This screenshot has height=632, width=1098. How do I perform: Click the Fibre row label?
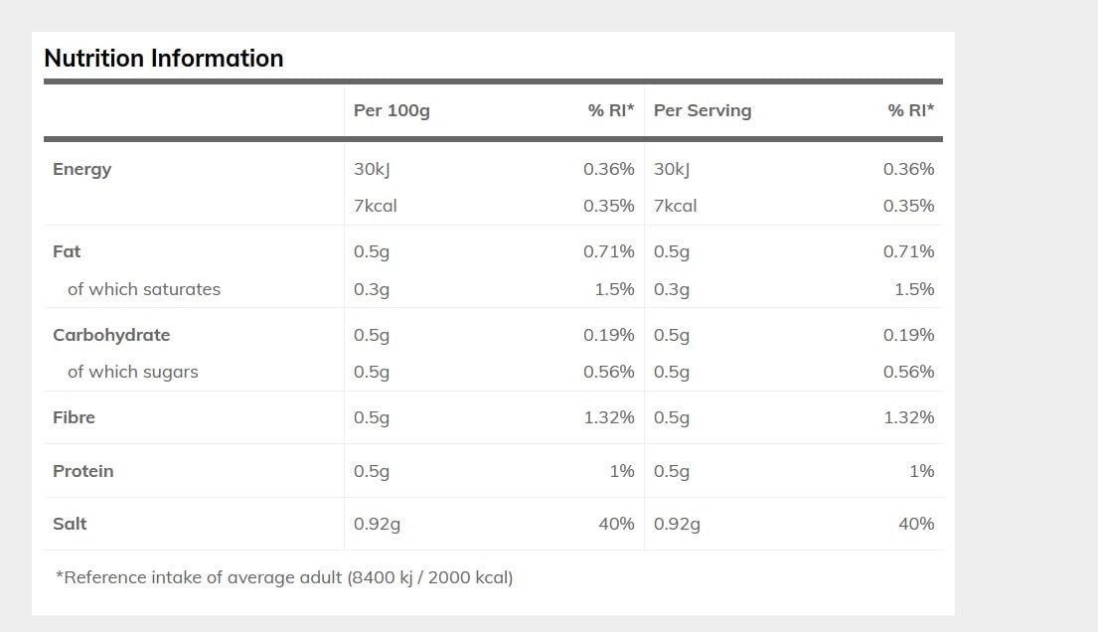pyautogui.click(x=75, y=417)
